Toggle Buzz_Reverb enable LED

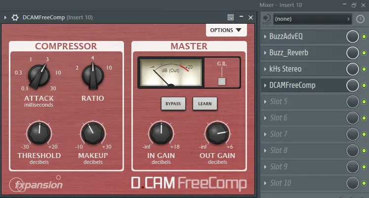coord(364,53)
